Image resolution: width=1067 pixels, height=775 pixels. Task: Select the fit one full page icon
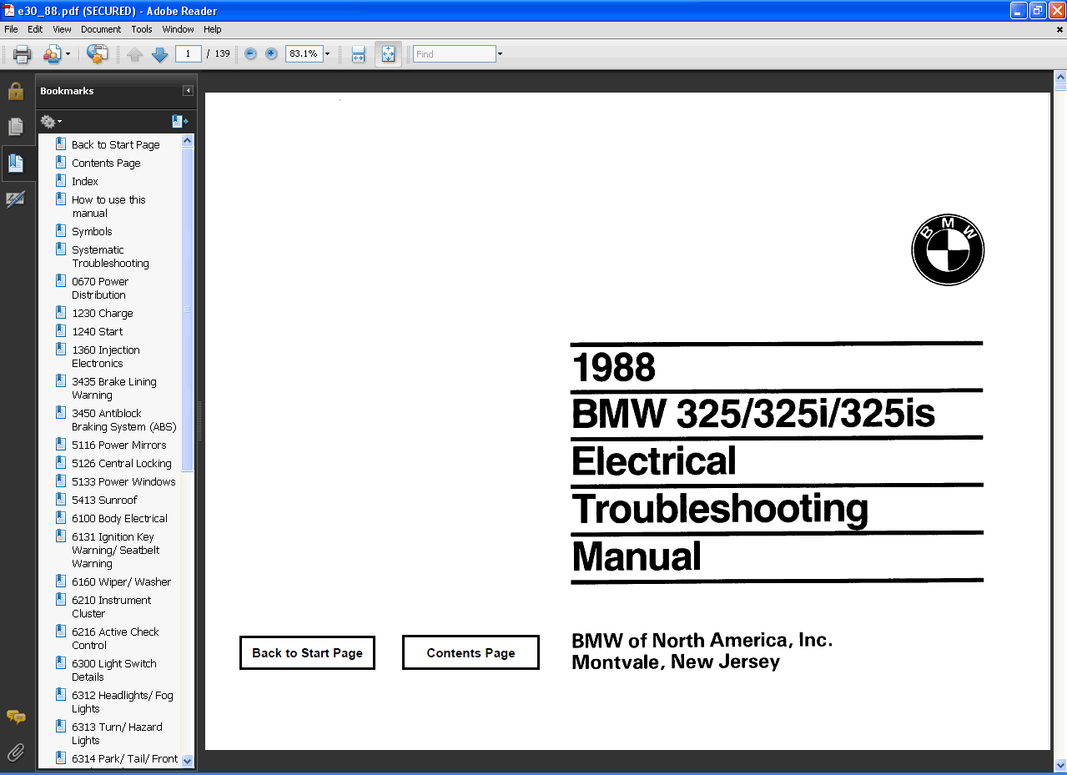(388, 54)
